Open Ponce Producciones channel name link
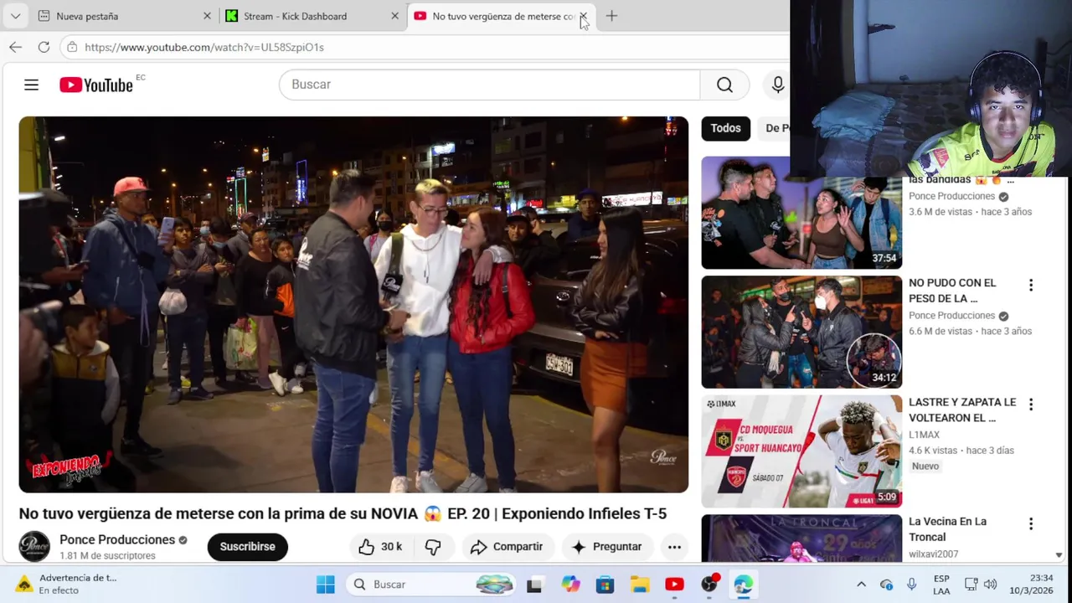This screenshot has height=603, width=1072. click(x=117, y=540)
